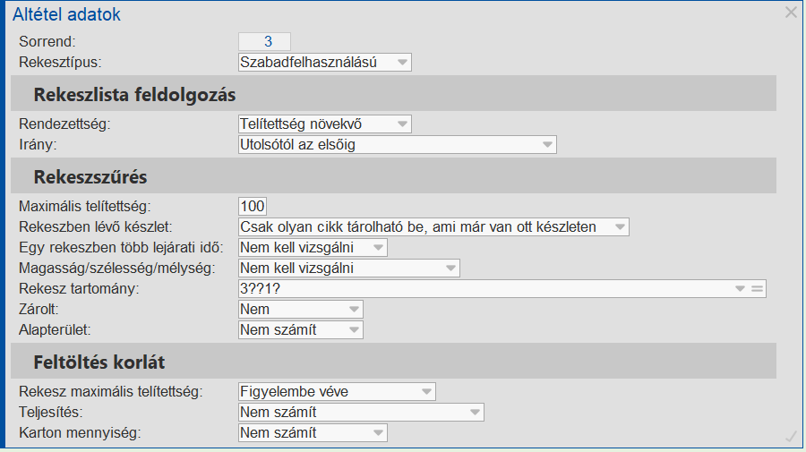The image size is (806, 452).
Task: Click the Maximális telítettség input field
Action: pyautogui.click(x=253, y=207)
